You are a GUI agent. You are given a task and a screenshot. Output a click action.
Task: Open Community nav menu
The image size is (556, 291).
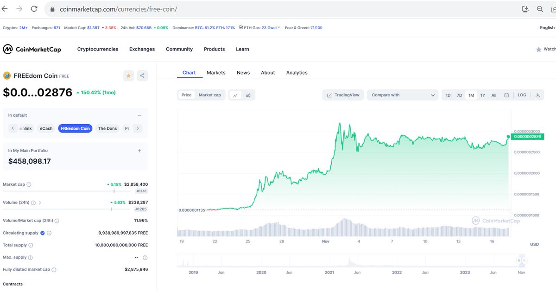[179, 49]
